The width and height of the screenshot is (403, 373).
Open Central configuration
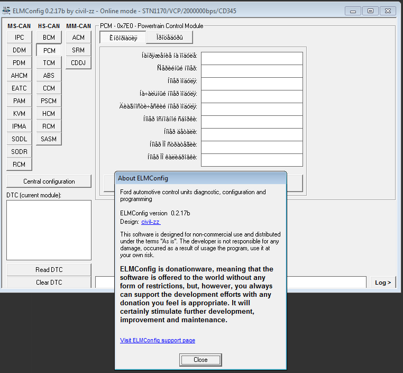(x=49, y=181)
